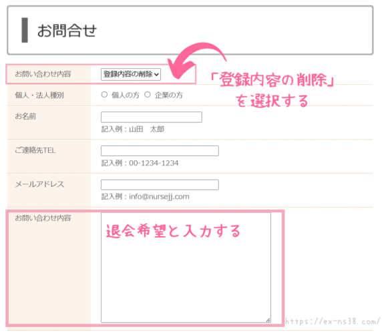Click the お問い合わせ内容 label beside the textarea

coord(43,218)
